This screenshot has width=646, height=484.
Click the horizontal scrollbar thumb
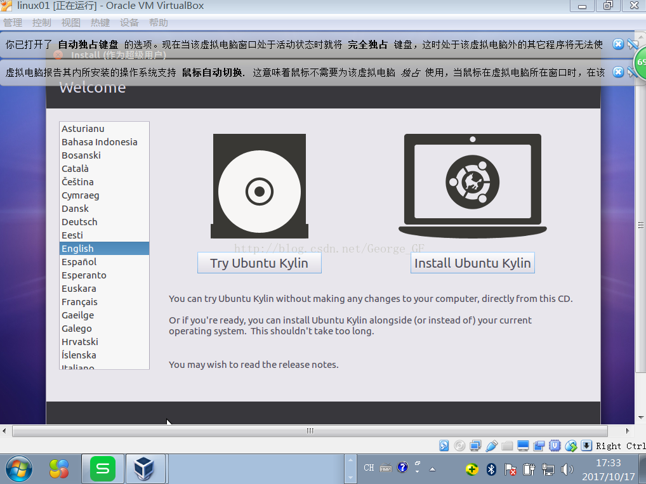pyautogui.click(x=310, y=431)
